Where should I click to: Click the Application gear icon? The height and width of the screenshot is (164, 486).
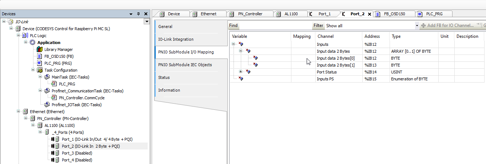32,43
